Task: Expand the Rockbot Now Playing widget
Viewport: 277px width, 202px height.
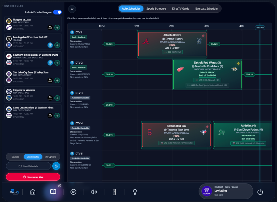Action: [226, 191]
